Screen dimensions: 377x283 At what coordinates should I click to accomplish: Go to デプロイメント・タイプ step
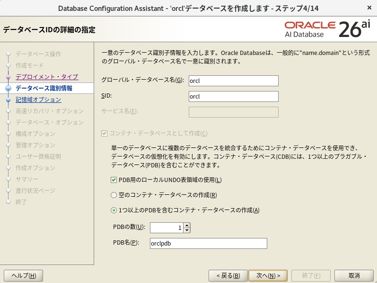(x=47, y=77)
